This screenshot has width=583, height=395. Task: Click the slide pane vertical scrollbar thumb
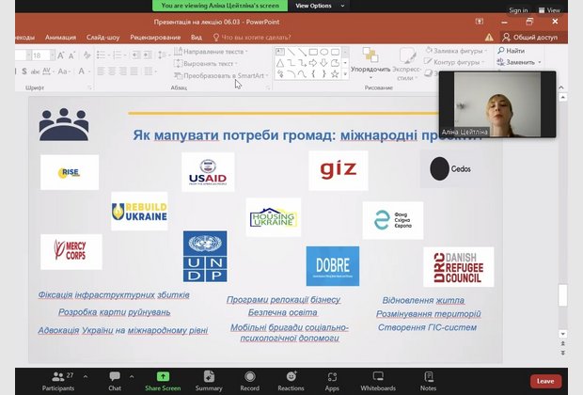[563, 295]
